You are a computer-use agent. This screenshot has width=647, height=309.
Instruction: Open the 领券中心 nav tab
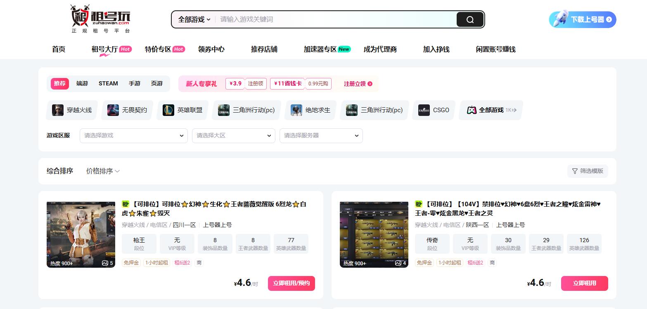coord(211,49)
